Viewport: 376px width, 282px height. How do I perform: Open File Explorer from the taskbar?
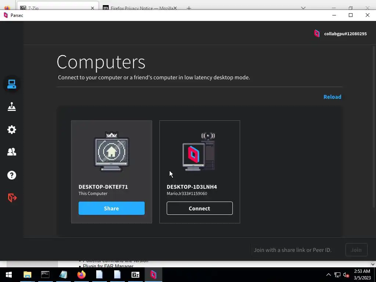coord(27,275)
